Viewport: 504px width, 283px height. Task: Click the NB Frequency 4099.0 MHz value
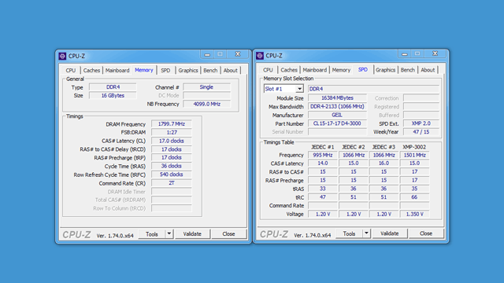206,105
